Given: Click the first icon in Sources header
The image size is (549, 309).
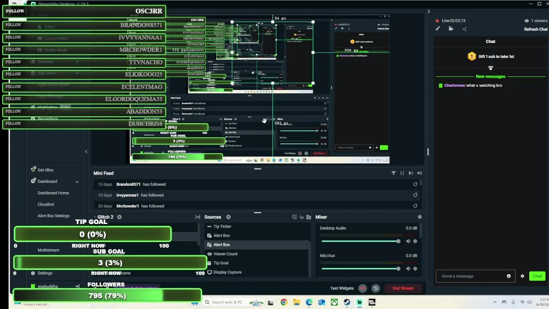Looking at the screenshot, I should tap(294, 217).
